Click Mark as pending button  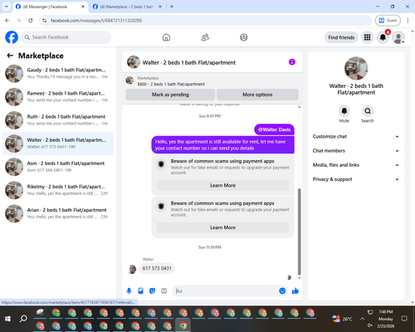pyautogui.click(x=170, y=95)
